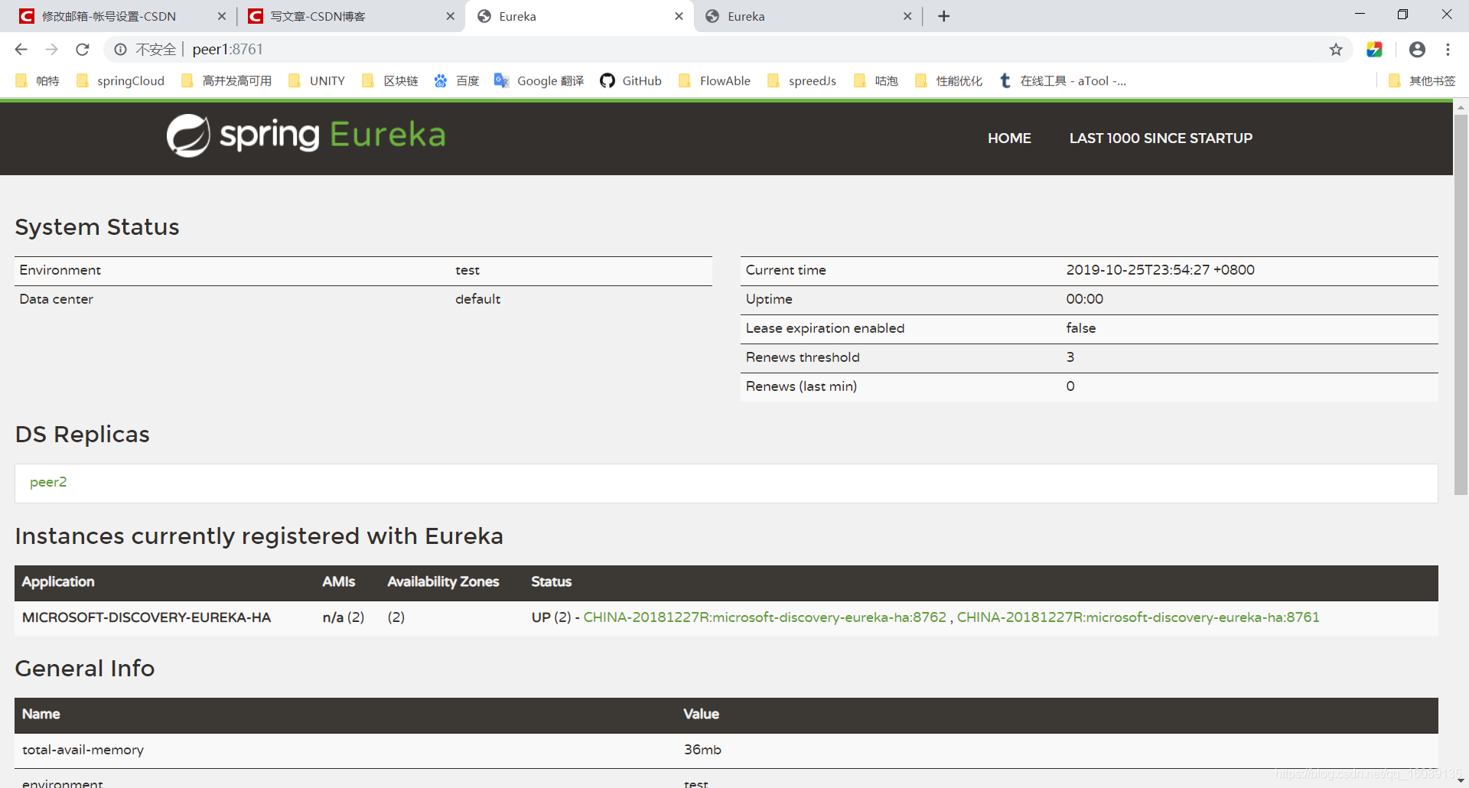
Task: Open the 性能优化 bookmark folder
Action: (949, 81)
